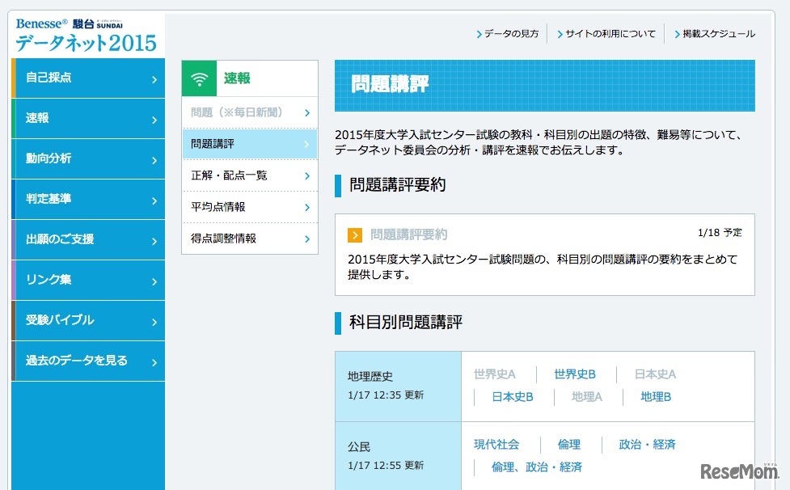The height and width of the screenshot is (490, 790).
Task: Click the chevron icon on リンク集
Action: tap(154, 281)
